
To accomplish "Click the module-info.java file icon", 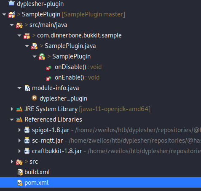I will [27, 88].
